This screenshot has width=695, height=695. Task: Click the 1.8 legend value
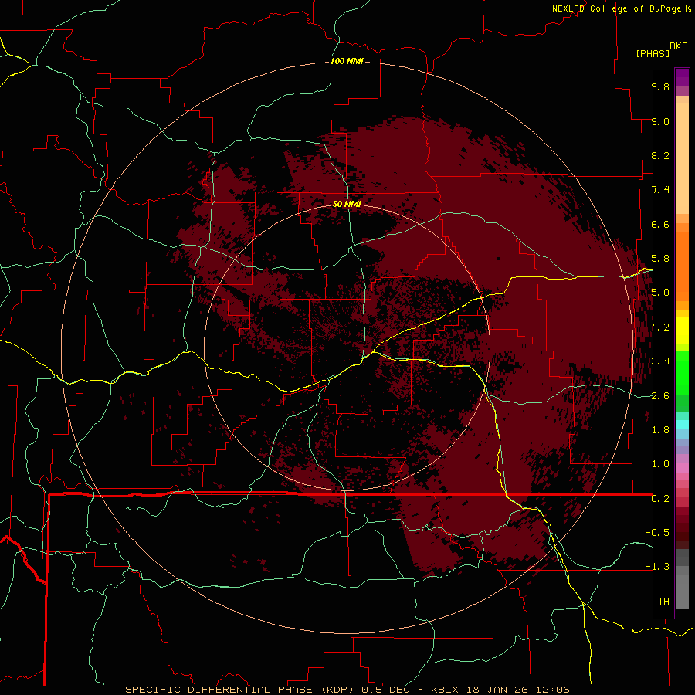click(660, 430)
